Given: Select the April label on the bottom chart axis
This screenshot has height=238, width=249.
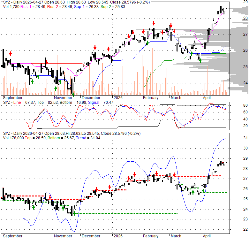Looking at the screenshot, I should 207,236.
